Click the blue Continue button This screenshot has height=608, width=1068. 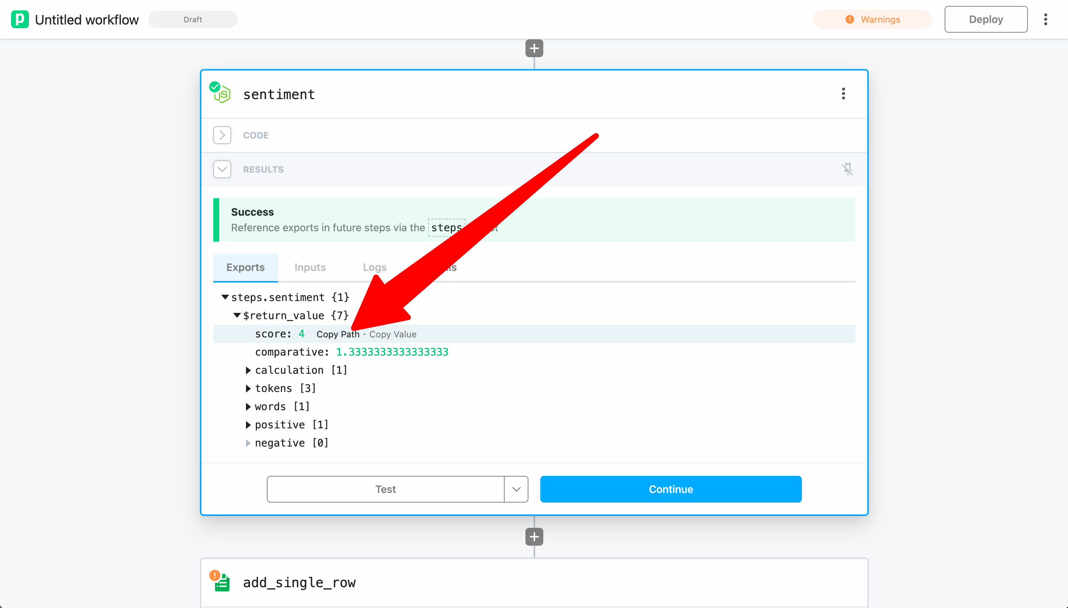(670, 489)
